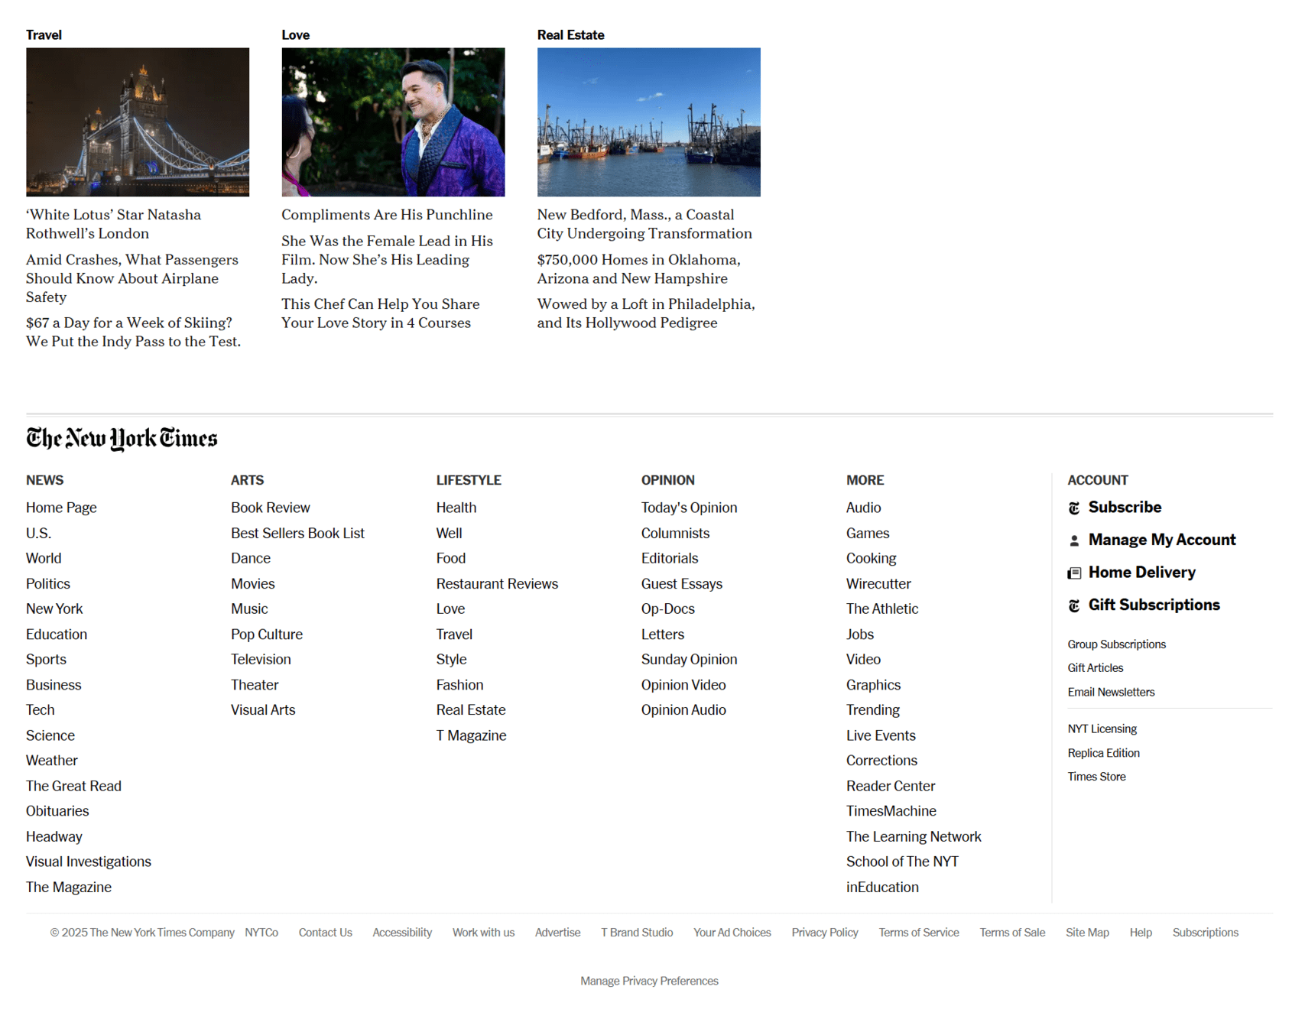Open Gift Articles link
This screenshot has width=1292, height=1032.
(x=1095, y=668)
